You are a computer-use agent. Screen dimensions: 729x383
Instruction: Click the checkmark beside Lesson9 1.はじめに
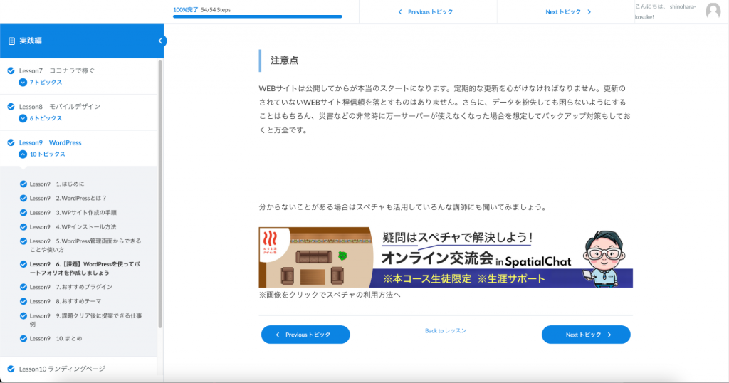click(x=23, y=184)
